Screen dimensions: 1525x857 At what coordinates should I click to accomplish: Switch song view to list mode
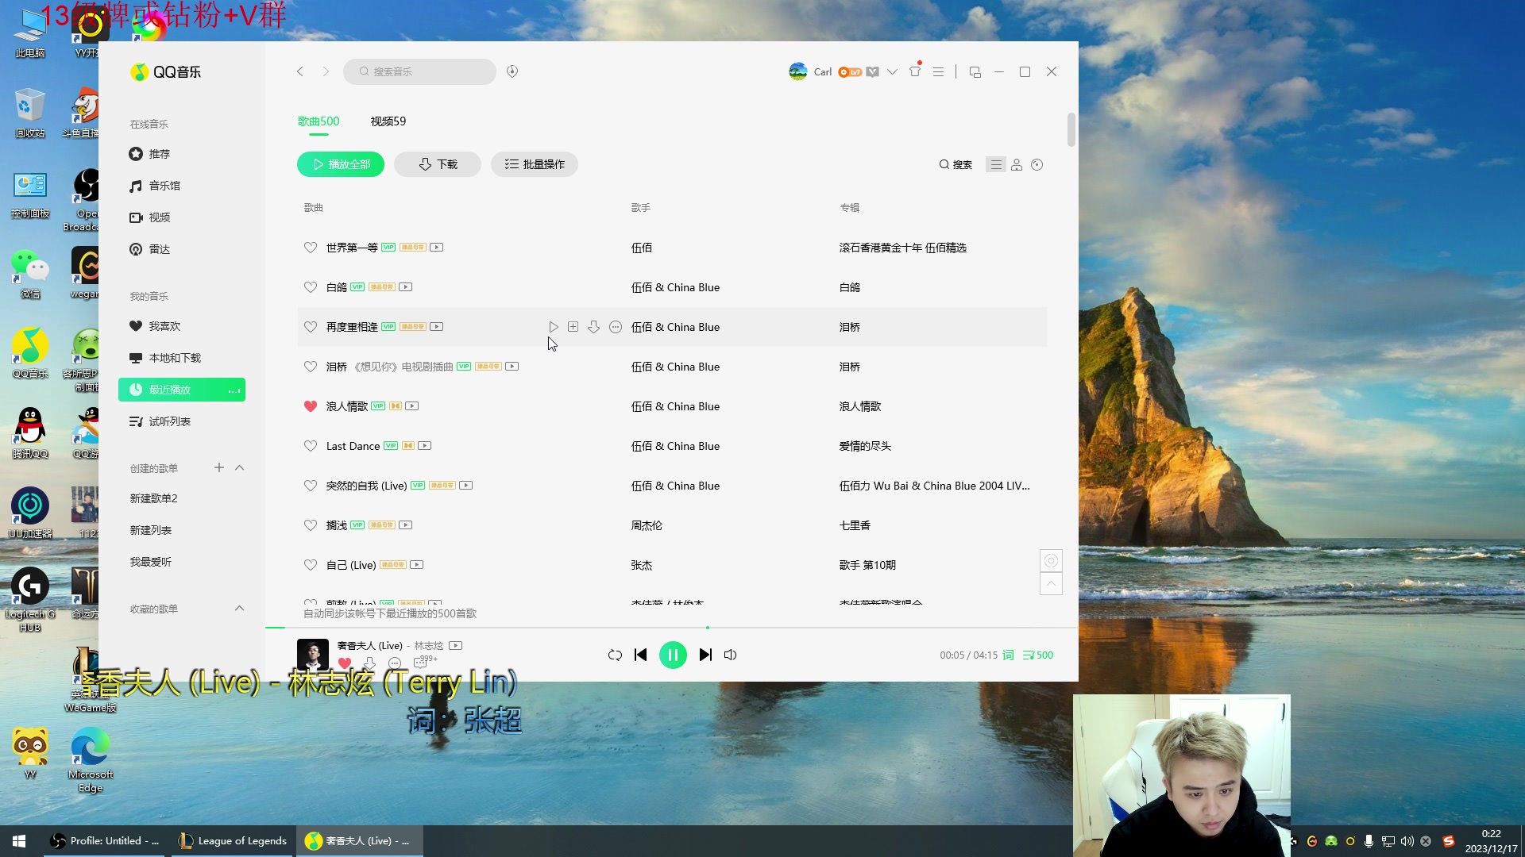point(995,164)
